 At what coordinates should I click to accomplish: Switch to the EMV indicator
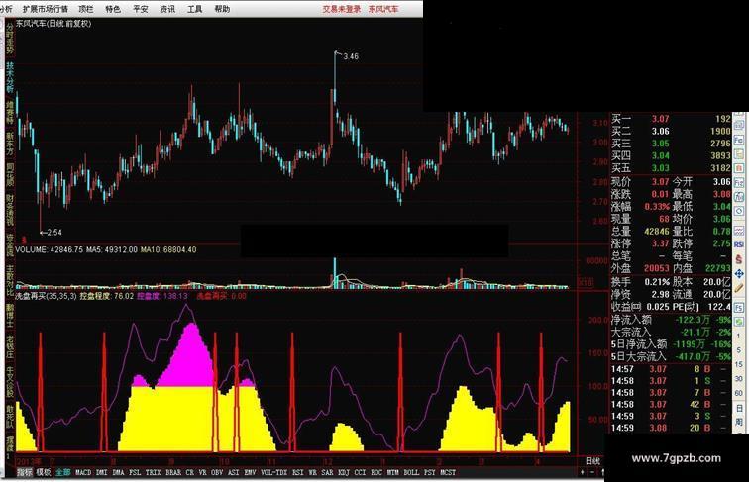[250, 472]
